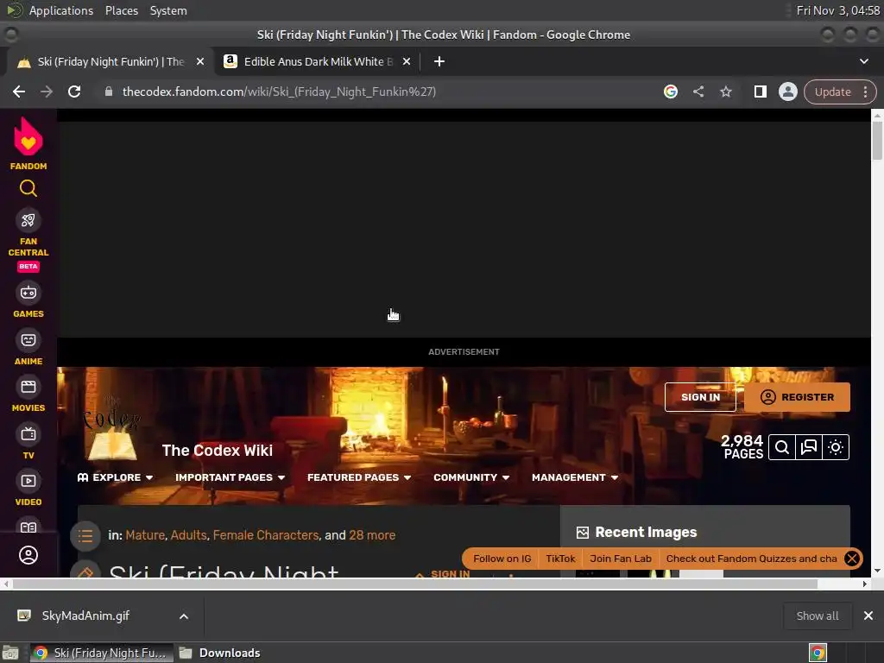Click Show all downloads
Viewport: 884px width, 663px height.
pos(818,616)
